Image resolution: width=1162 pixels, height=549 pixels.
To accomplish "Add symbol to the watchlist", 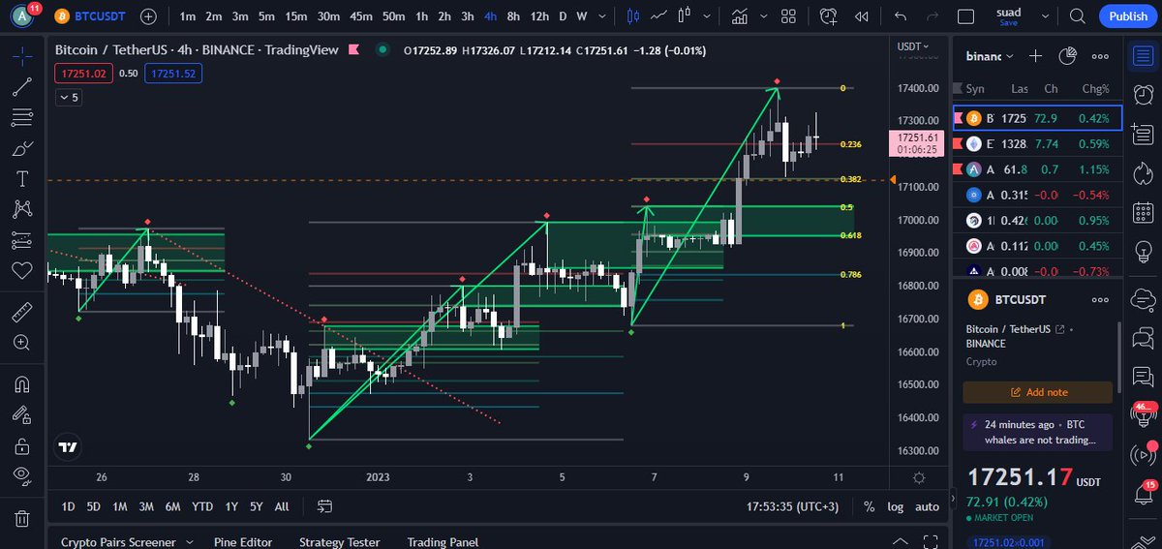I will pos(1035,56).
